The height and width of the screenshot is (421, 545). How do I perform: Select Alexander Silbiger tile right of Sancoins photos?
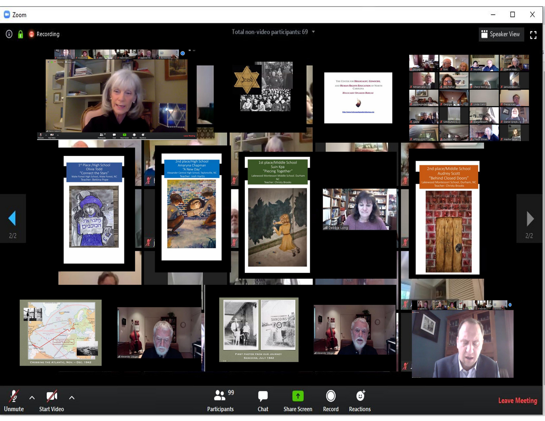click(x=354, y=330)
